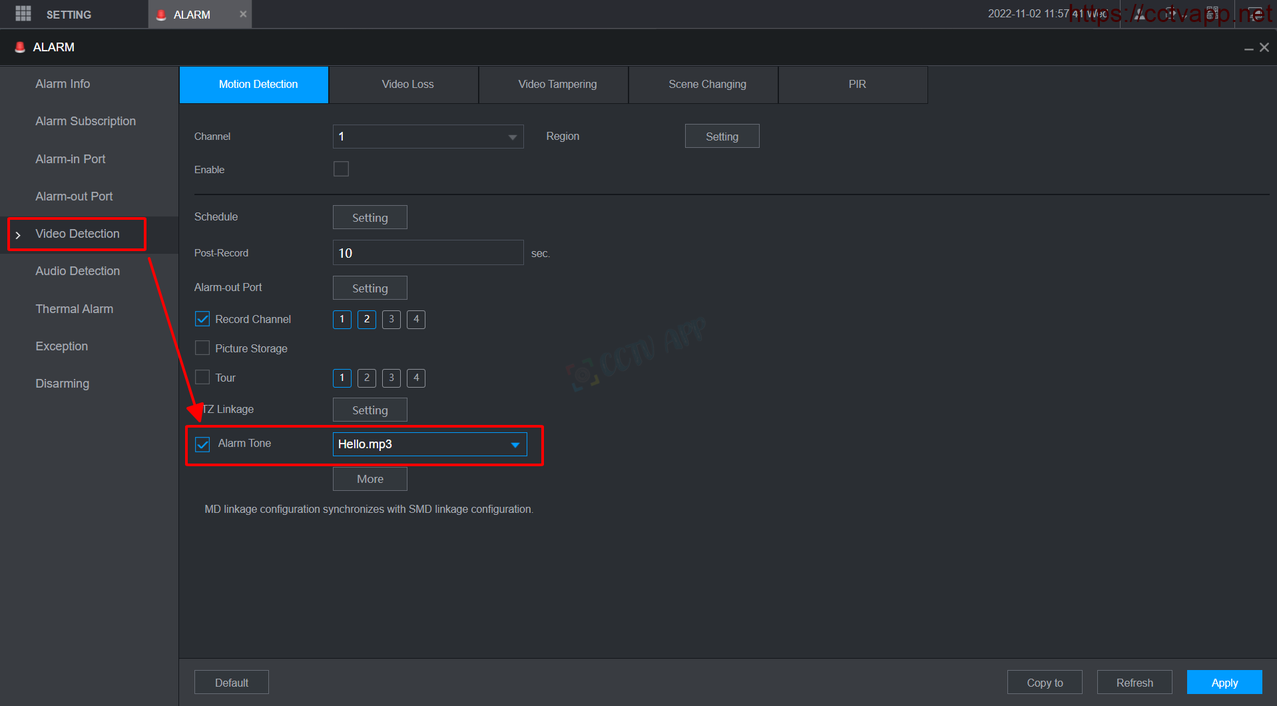Click the Post-Record seconds input field

pyautogui.click(x=427, y=253)
